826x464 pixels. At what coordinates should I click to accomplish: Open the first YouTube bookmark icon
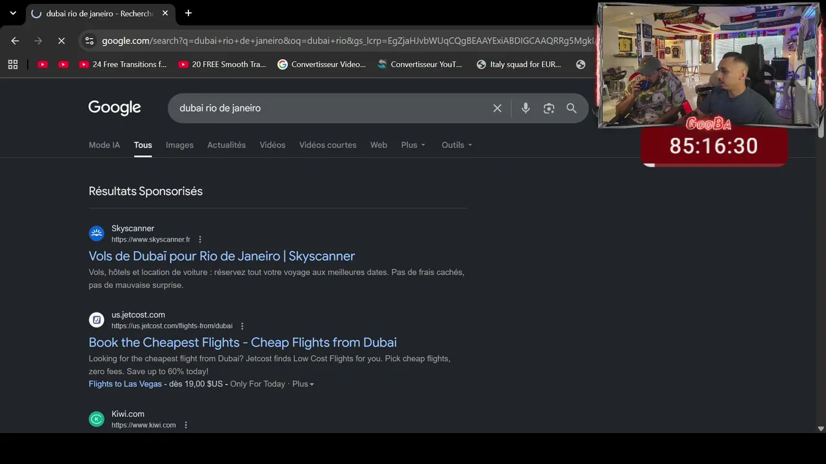click(x=43, y=64)
